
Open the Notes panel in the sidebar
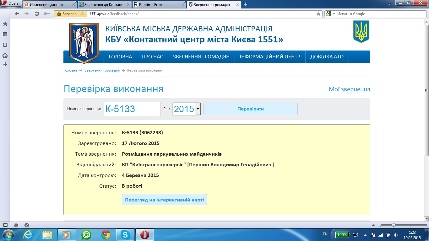(x=5, y=35)
